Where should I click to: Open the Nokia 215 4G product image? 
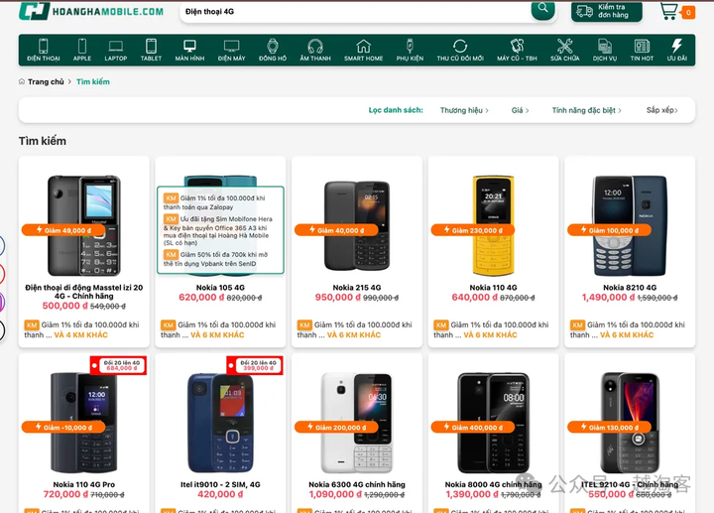click(x=357, y=225)
